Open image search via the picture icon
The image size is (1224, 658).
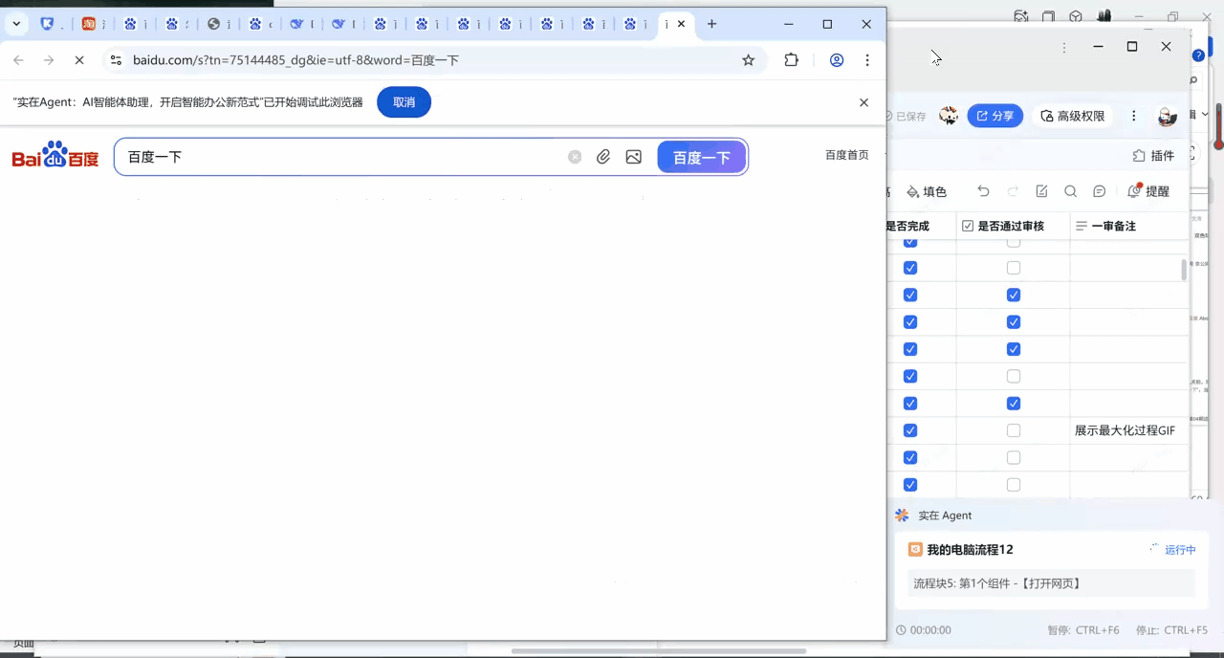coord(633,157)
